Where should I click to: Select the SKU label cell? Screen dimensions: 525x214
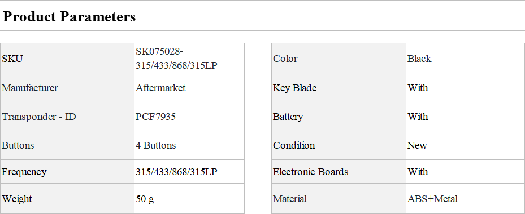point(67,59)
